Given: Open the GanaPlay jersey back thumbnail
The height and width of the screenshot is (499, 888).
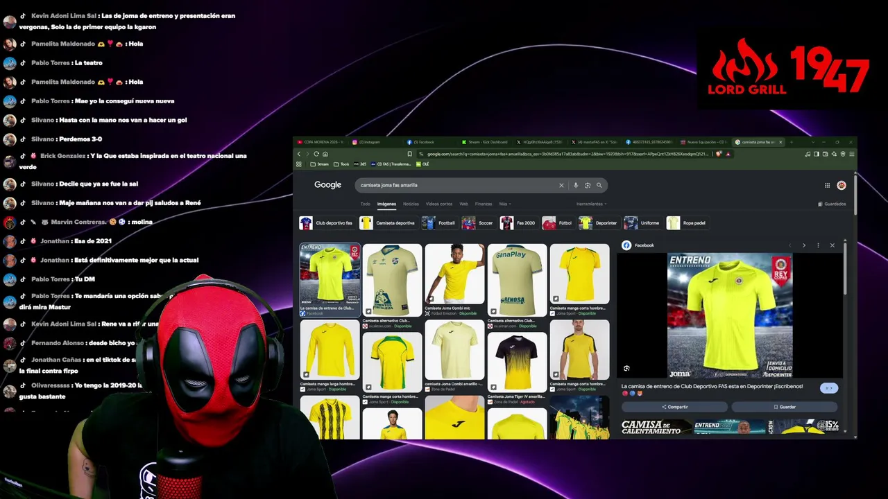Looking at the screenshot, I should click(517, 280).
